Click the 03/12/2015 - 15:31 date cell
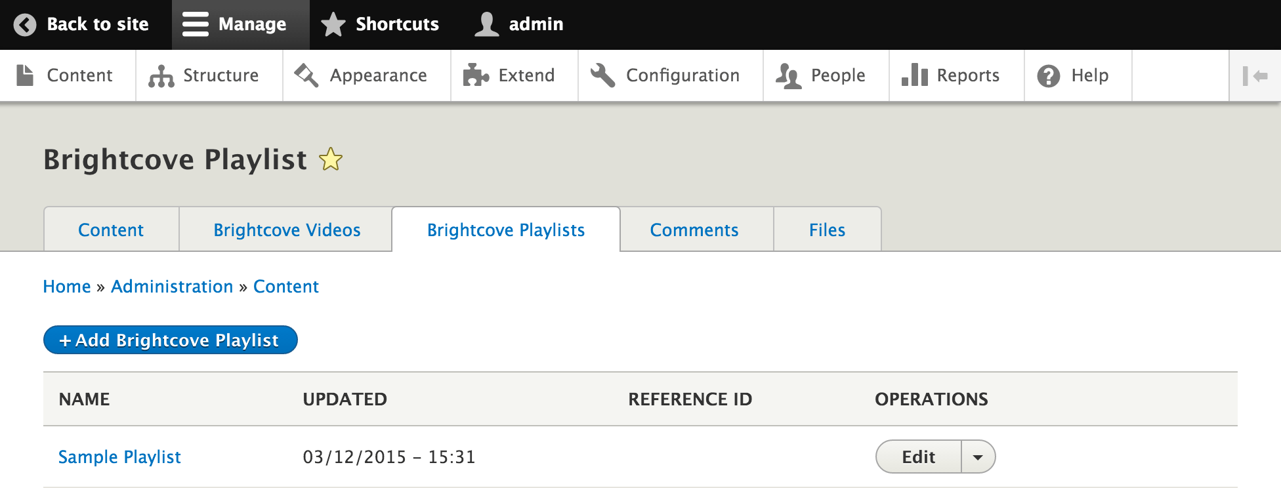 tap(389, 457)
